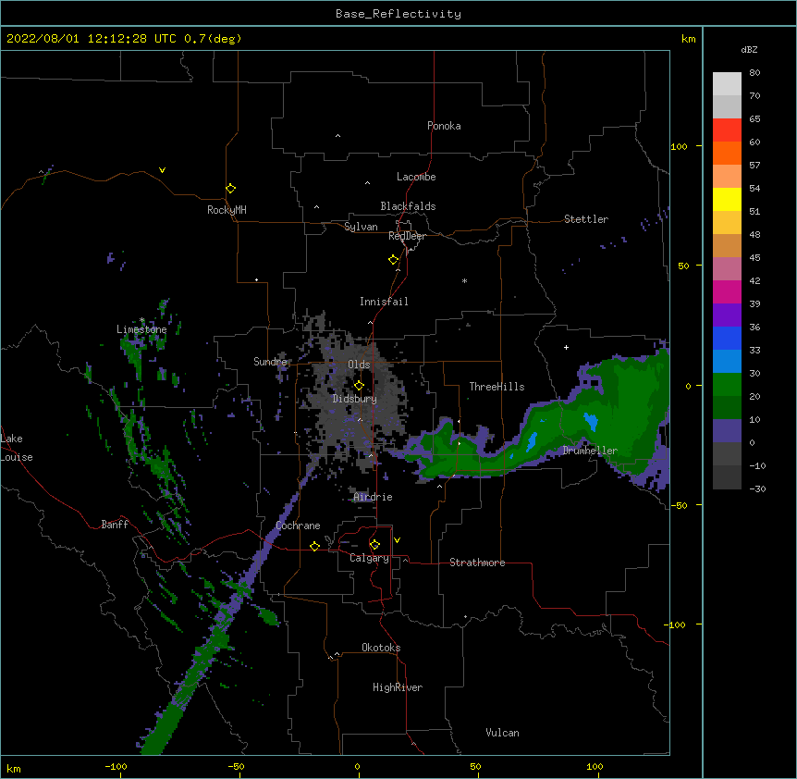Click the yellow diamond between Olds and Didsbury
This screenshot has width=797, height=779.
point(359,385)
